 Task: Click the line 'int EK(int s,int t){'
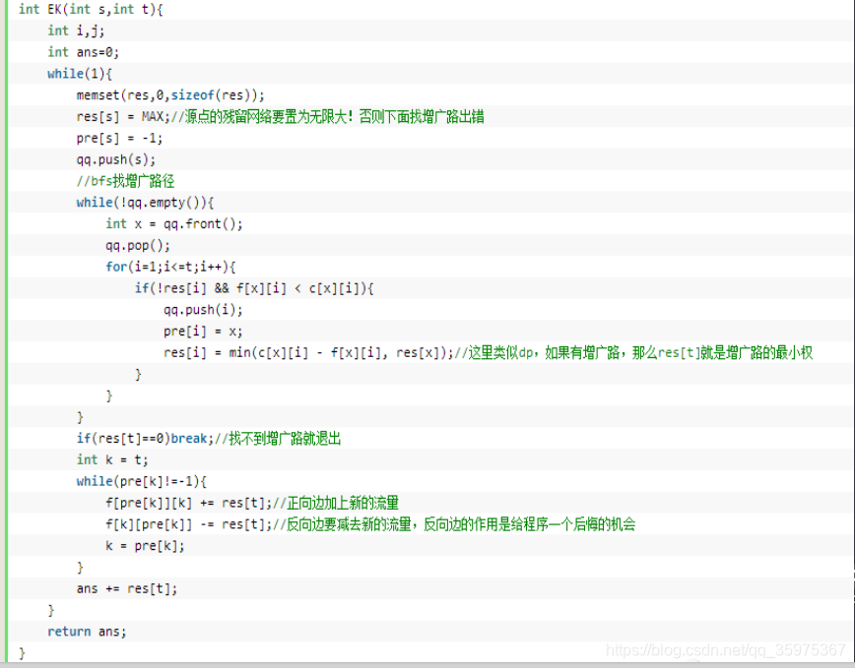(91, 9)
